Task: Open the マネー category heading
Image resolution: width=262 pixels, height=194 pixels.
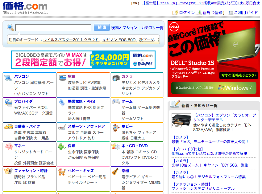Action: 20,146
